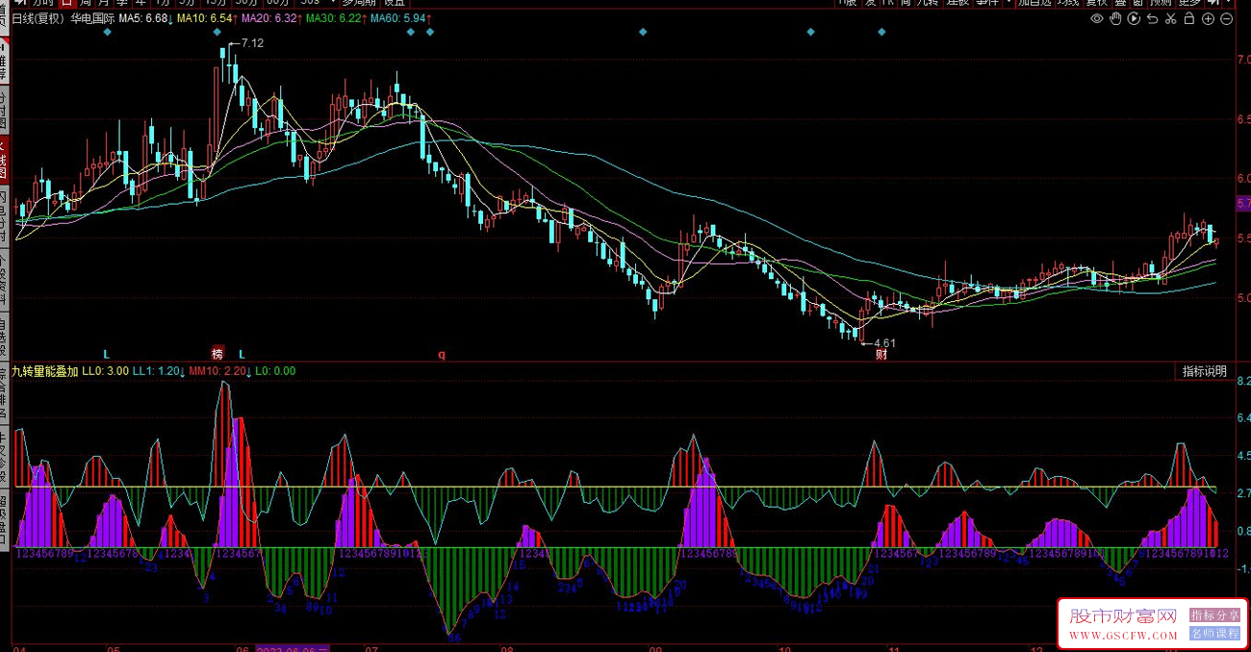Zoom out with the circled minus icon
The height and width of the screenshot is (652, 1251).
1227,18
